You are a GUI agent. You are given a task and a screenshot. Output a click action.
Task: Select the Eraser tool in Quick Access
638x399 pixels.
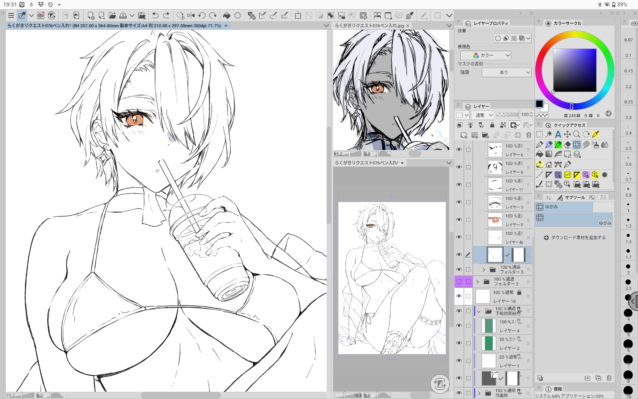[567, 145]
